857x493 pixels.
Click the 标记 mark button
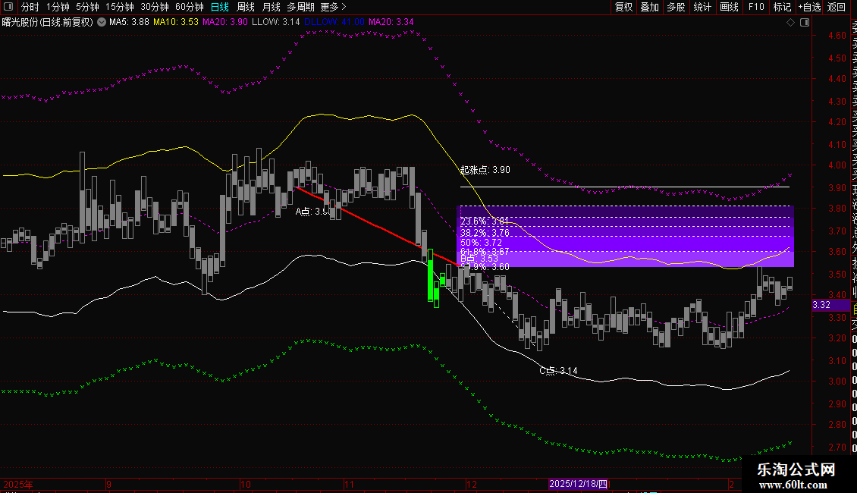(x=782, y=7)
